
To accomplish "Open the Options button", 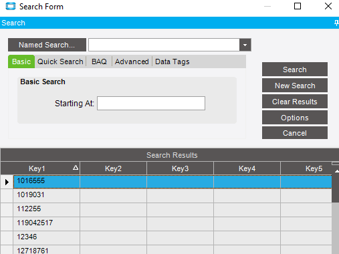I will tap(295, 118).
